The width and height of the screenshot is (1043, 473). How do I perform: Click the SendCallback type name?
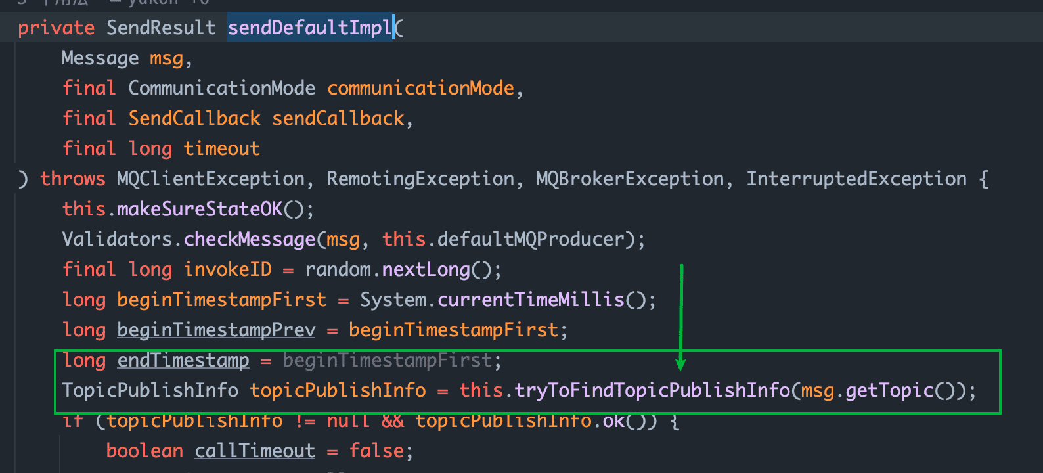click(194, 118)
